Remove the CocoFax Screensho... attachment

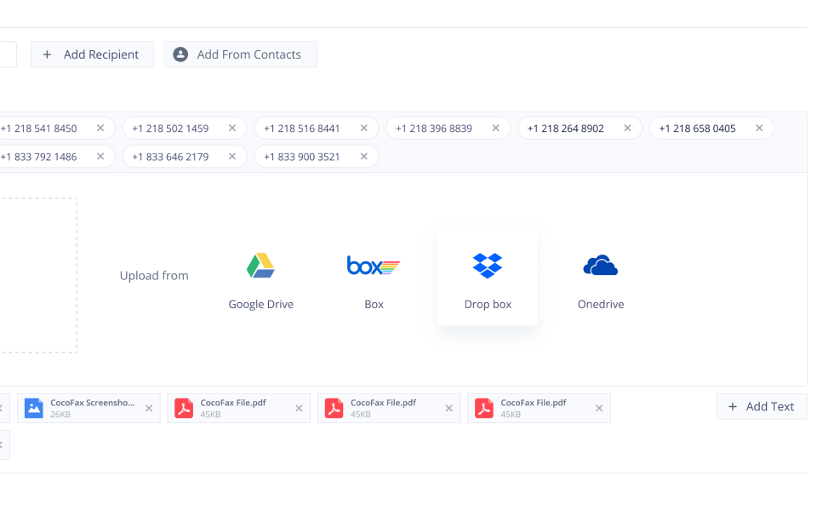click(149, 409)
